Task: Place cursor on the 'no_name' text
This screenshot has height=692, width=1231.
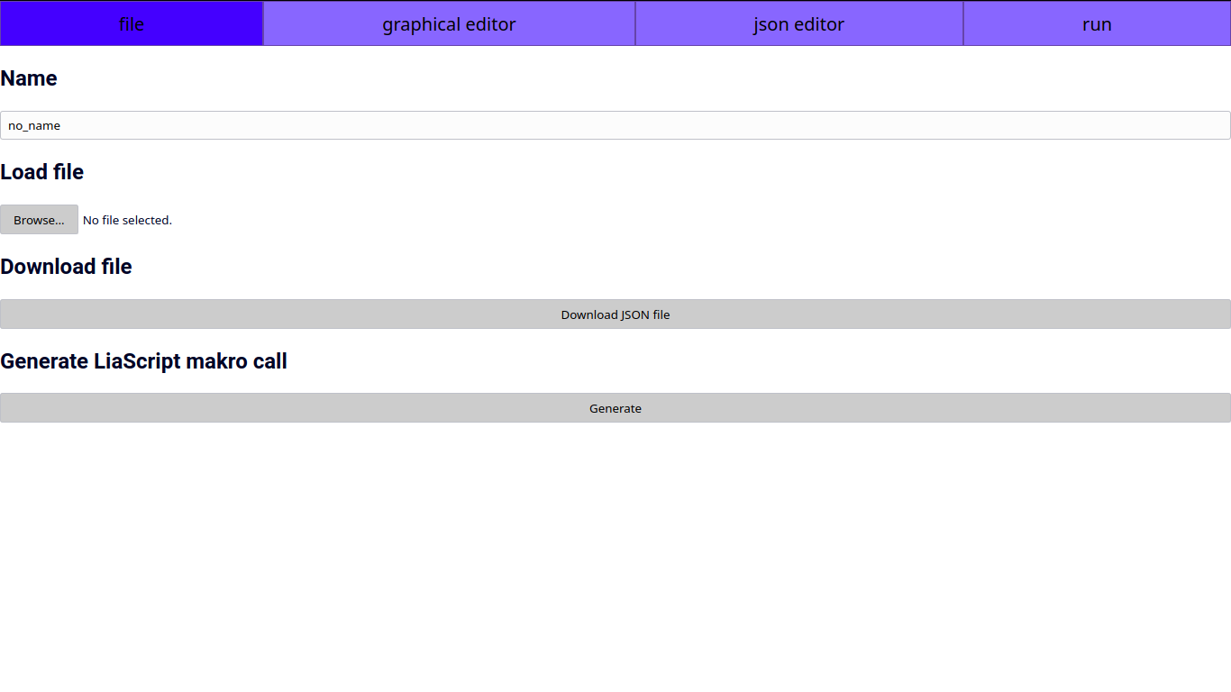Action: (x=34, y=126)
